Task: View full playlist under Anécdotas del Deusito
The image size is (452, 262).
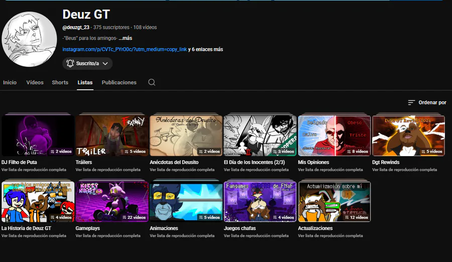Action: (x=182, y=170)
